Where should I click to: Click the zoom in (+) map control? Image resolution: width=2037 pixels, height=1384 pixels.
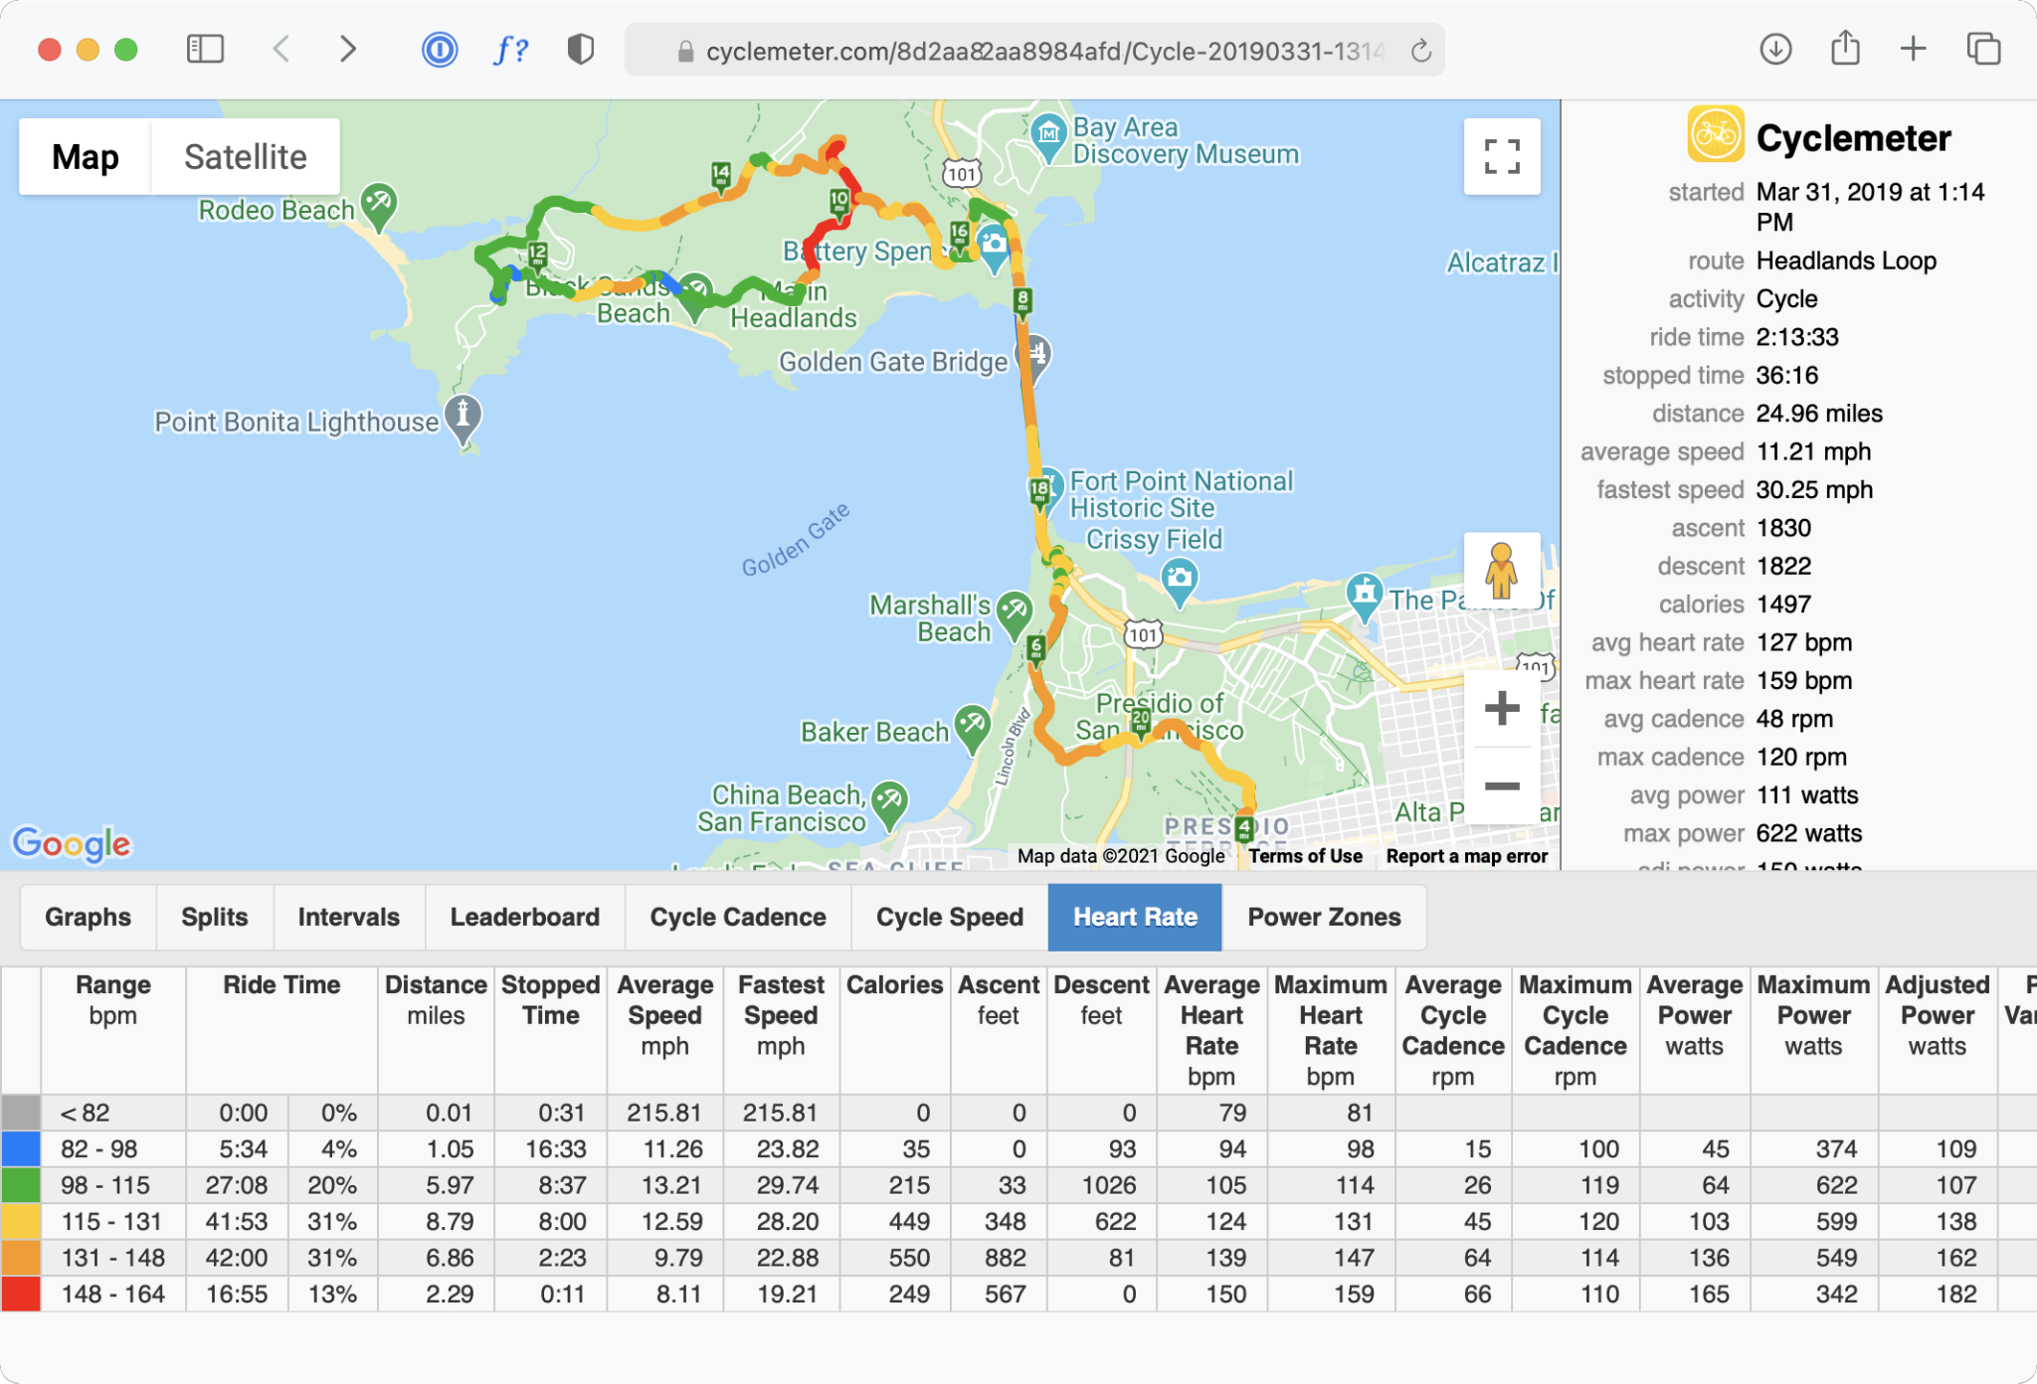1501,708
